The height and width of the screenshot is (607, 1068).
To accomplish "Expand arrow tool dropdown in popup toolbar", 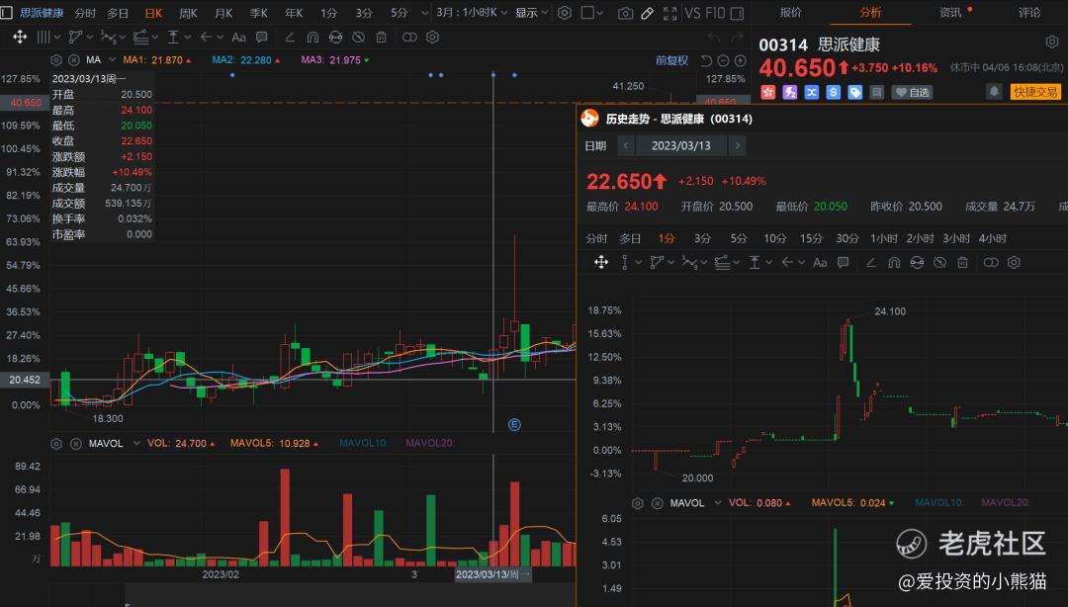I will point(802,262).
